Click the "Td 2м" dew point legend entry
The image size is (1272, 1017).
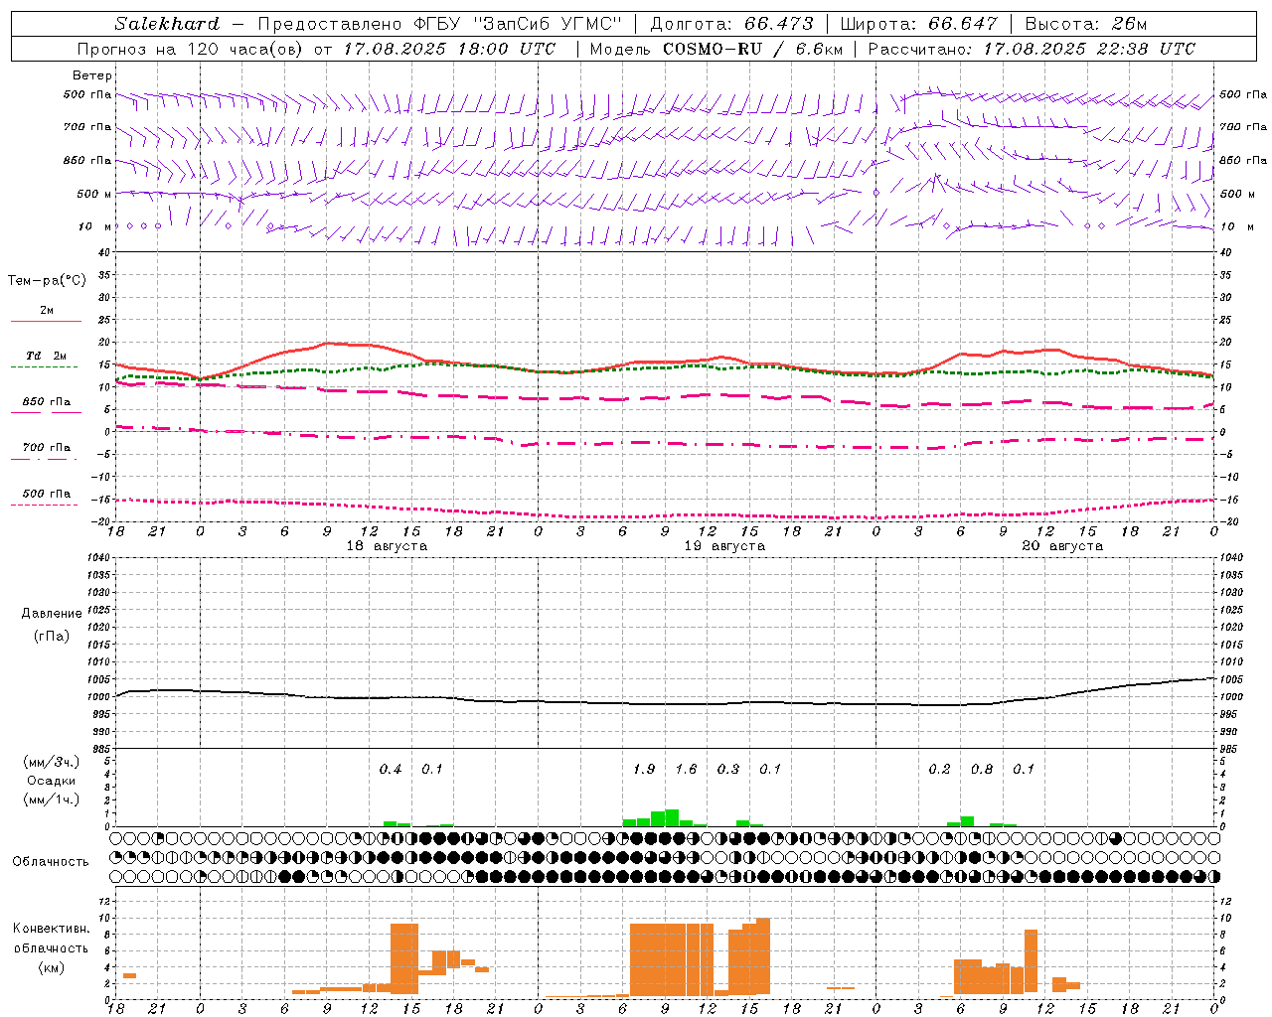pyautogui.click(x=47, y=356)
